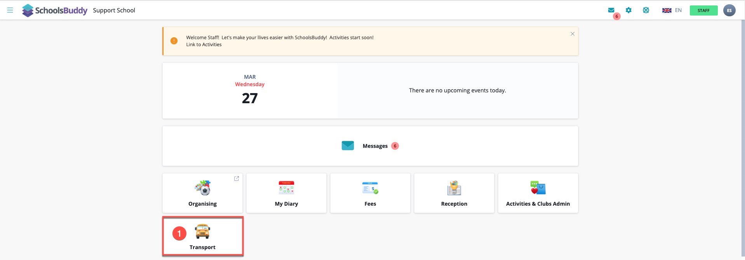Screen dimensions: 745x260
Task: Open the hamburger menu icon
Action: [x=10, y=10]
